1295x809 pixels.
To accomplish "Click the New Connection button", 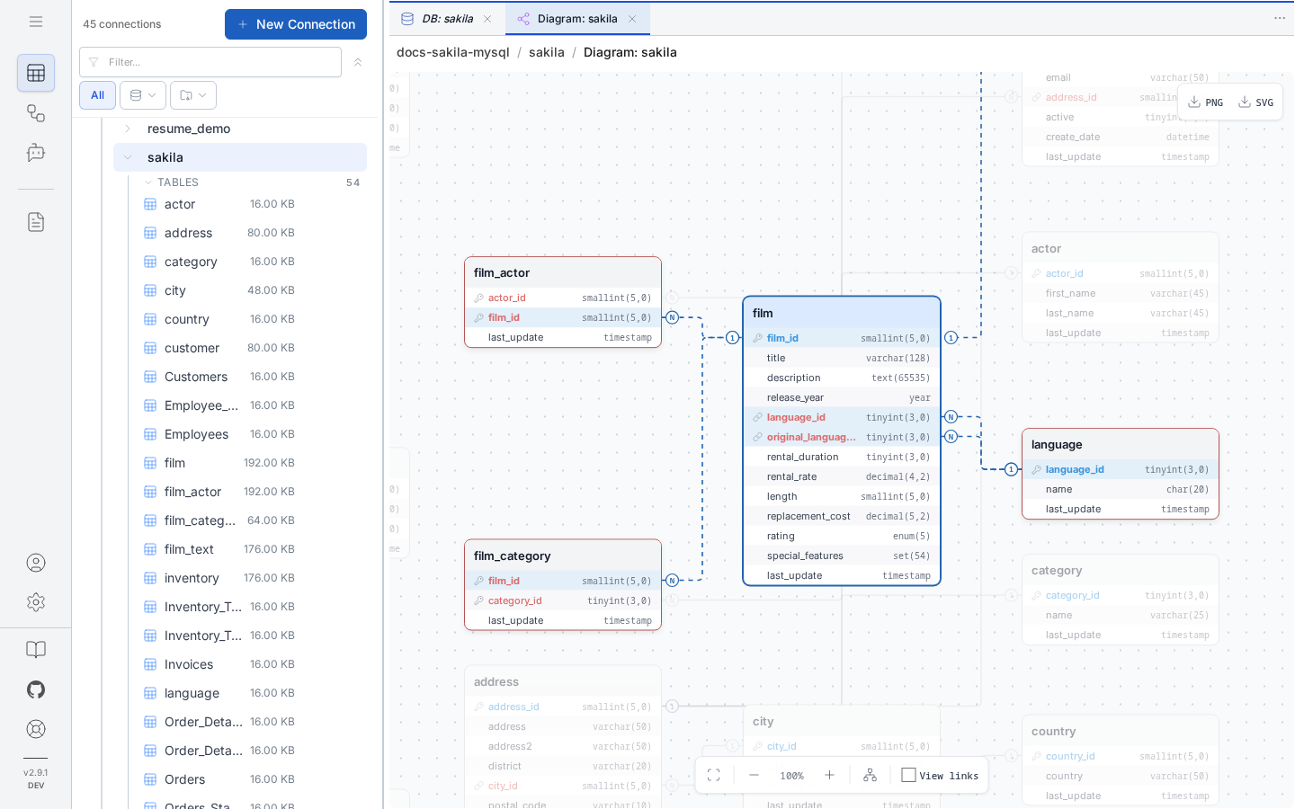I will [x=296, y=24].
